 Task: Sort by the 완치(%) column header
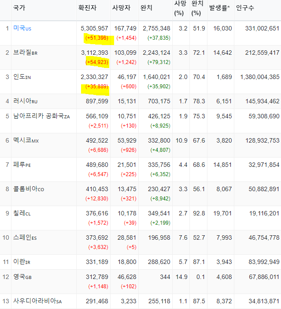coord(197,8)
